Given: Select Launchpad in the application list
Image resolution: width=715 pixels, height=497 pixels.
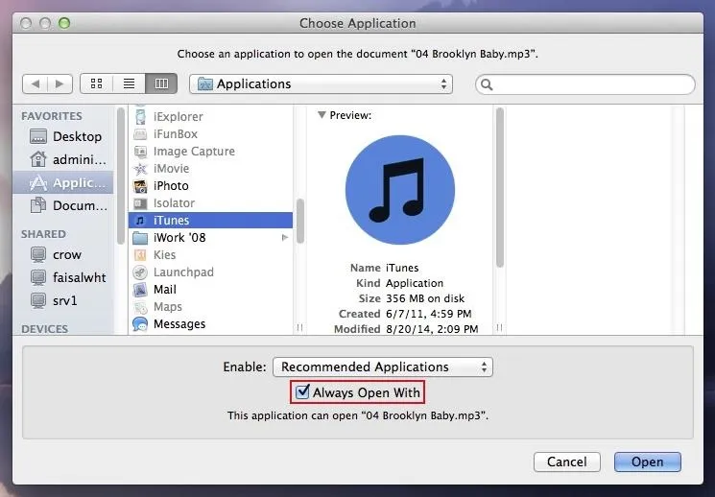Looking at the screenshot, I should 211,272.
